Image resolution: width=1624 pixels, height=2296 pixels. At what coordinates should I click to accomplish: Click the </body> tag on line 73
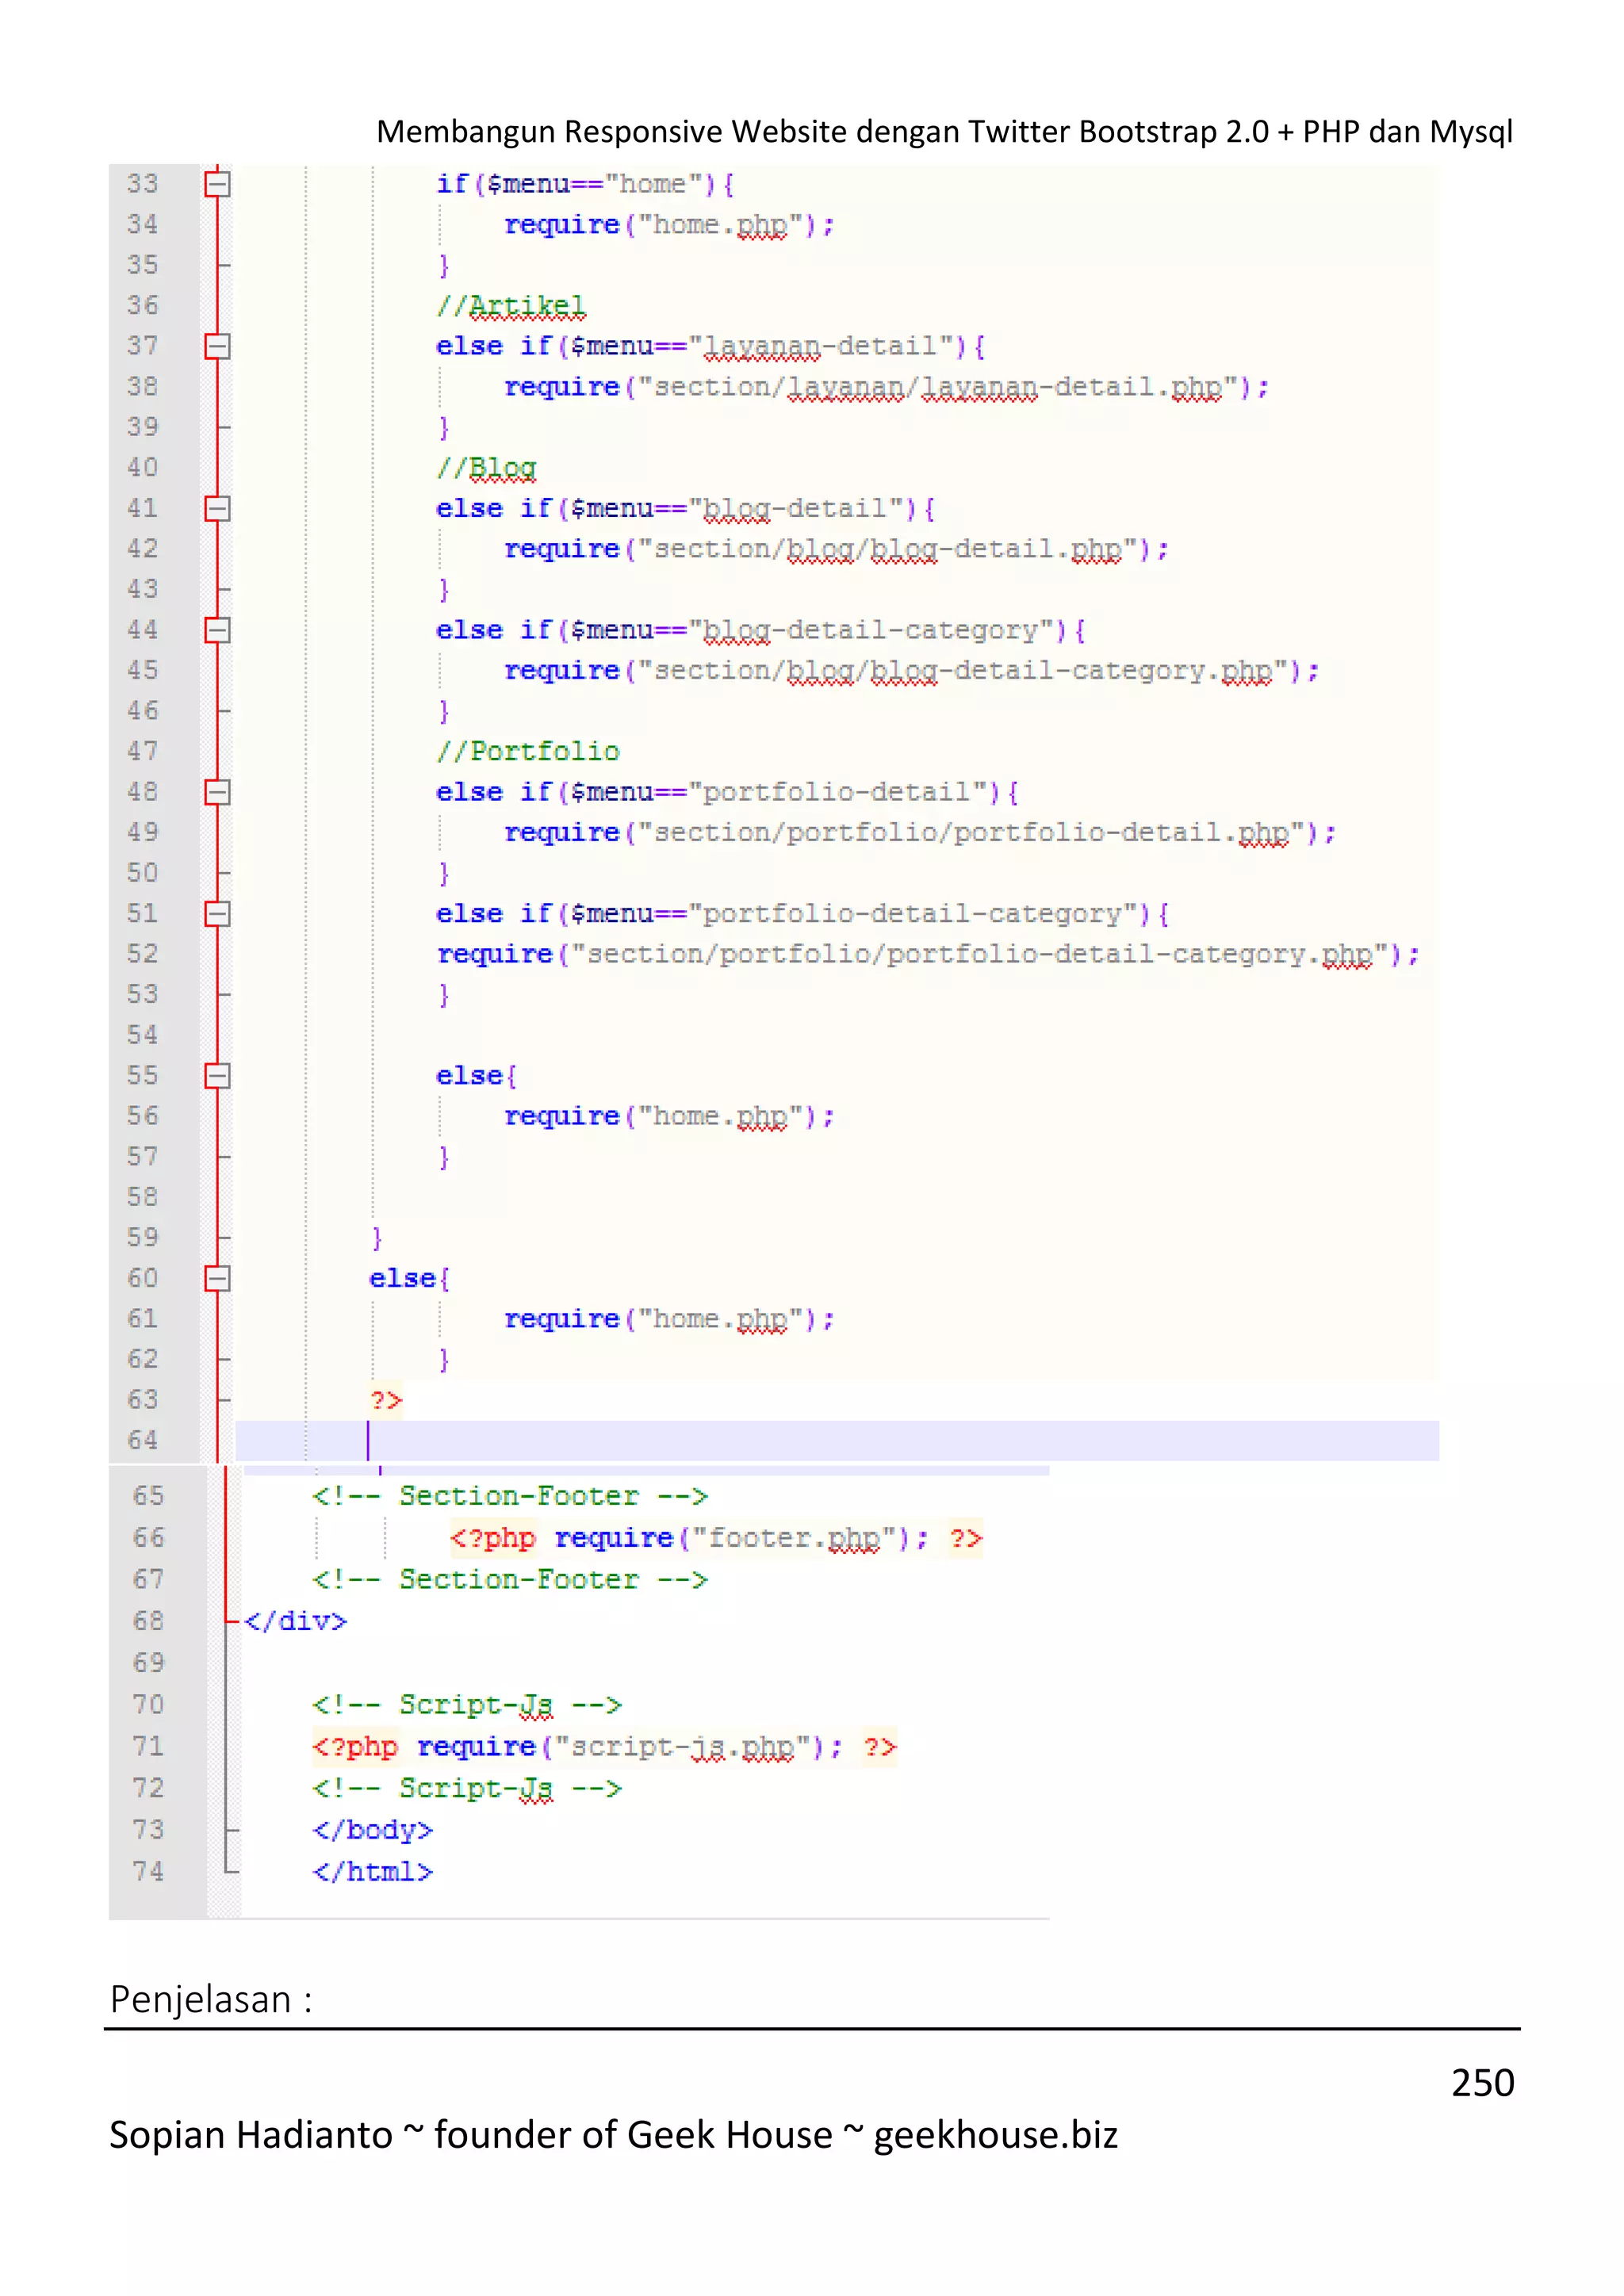pos(372,1830)
